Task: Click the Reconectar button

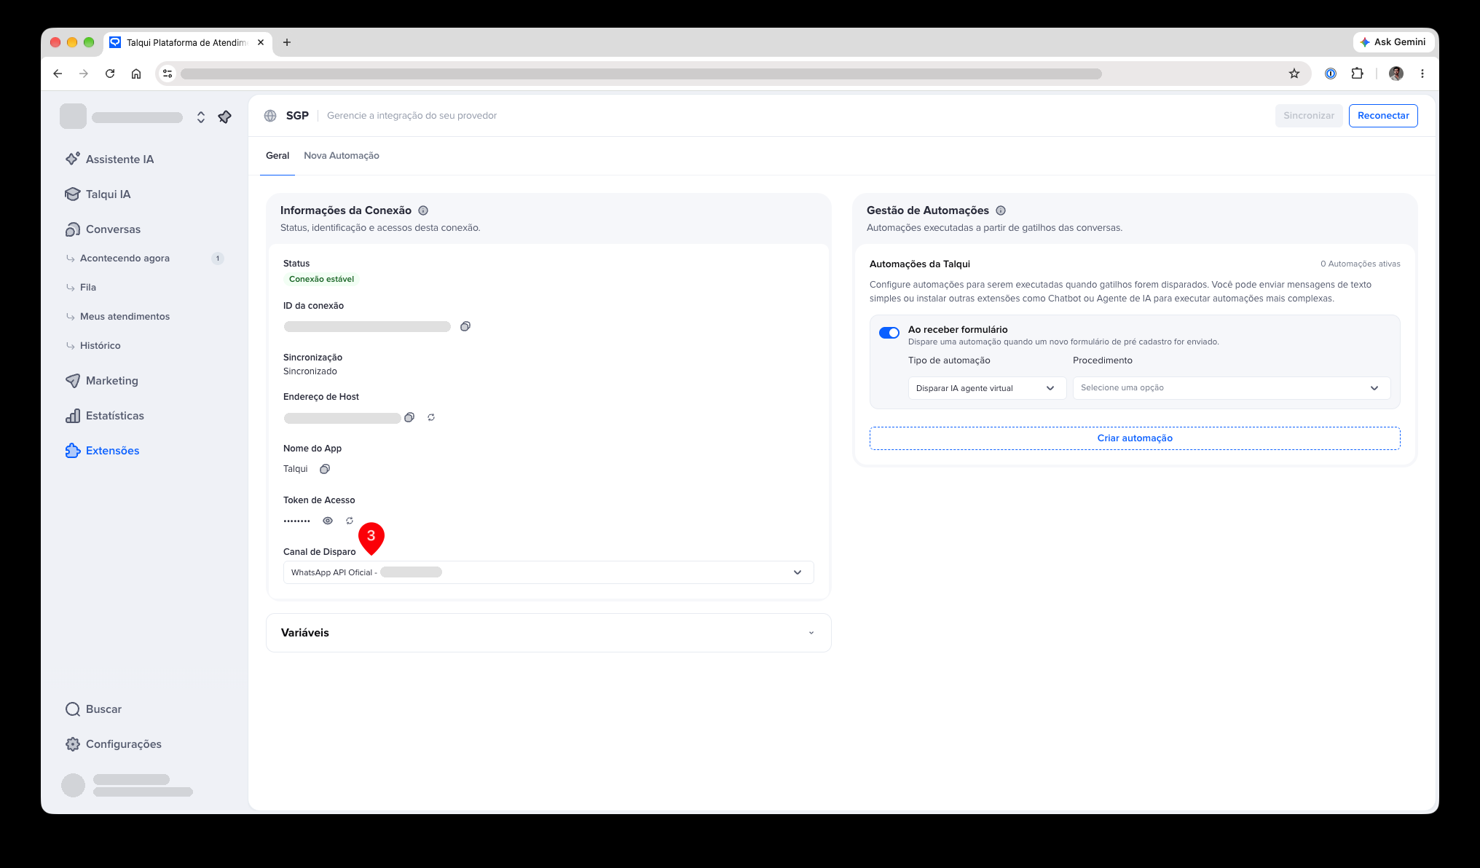Action: 1383,116
